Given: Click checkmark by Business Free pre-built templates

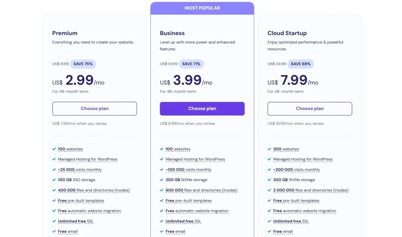Looking at the screenshot, I should tap(162, 200).
